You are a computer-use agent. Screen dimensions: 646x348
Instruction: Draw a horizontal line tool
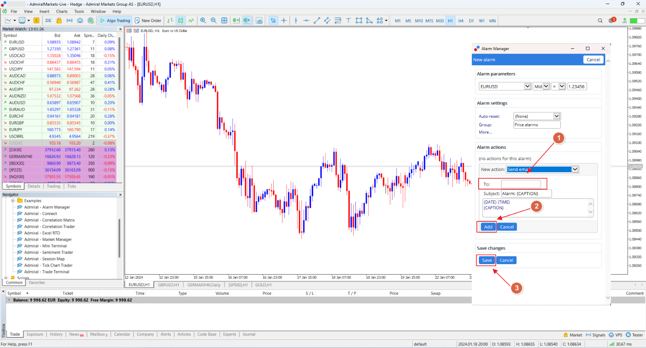pyautogui.click(x=306, y=21)
